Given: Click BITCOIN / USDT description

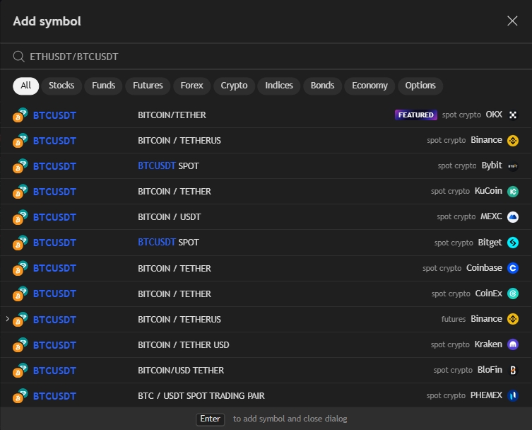Looking at the screenshot, I should (170, 216).
